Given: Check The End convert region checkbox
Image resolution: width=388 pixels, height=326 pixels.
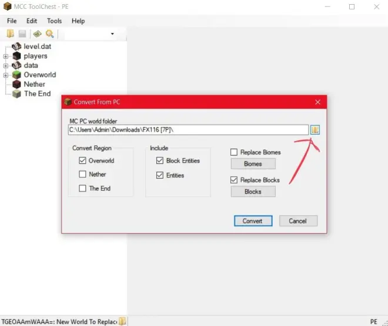Looking at the screenshot, I should click(82, 189).
